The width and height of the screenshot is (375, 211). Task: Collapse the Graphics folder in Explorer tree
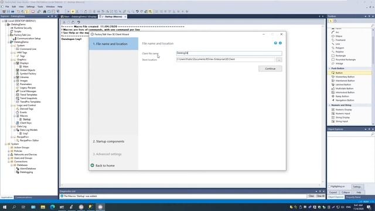click(x=12, y=60)
